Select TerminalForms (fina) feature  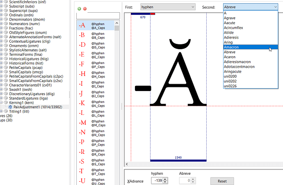[x=25, y=54]
